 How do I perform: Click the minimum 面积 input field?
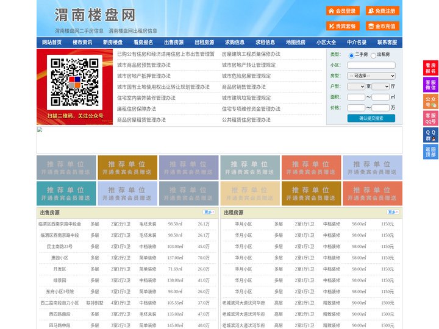[356, 97]
